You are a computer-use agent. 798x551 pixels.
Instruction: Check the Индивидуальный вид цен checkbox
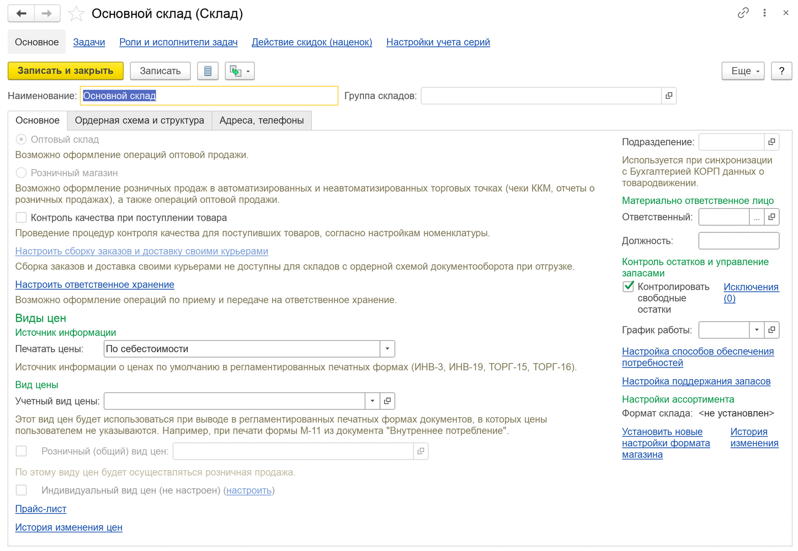pos(21,490)
